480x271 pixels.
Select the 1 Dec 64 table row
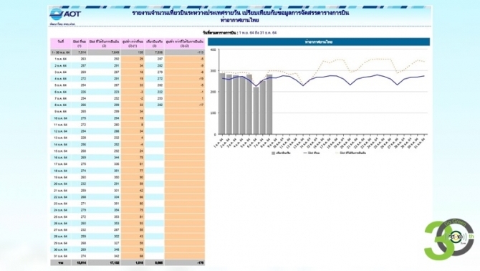coord(128,59)
